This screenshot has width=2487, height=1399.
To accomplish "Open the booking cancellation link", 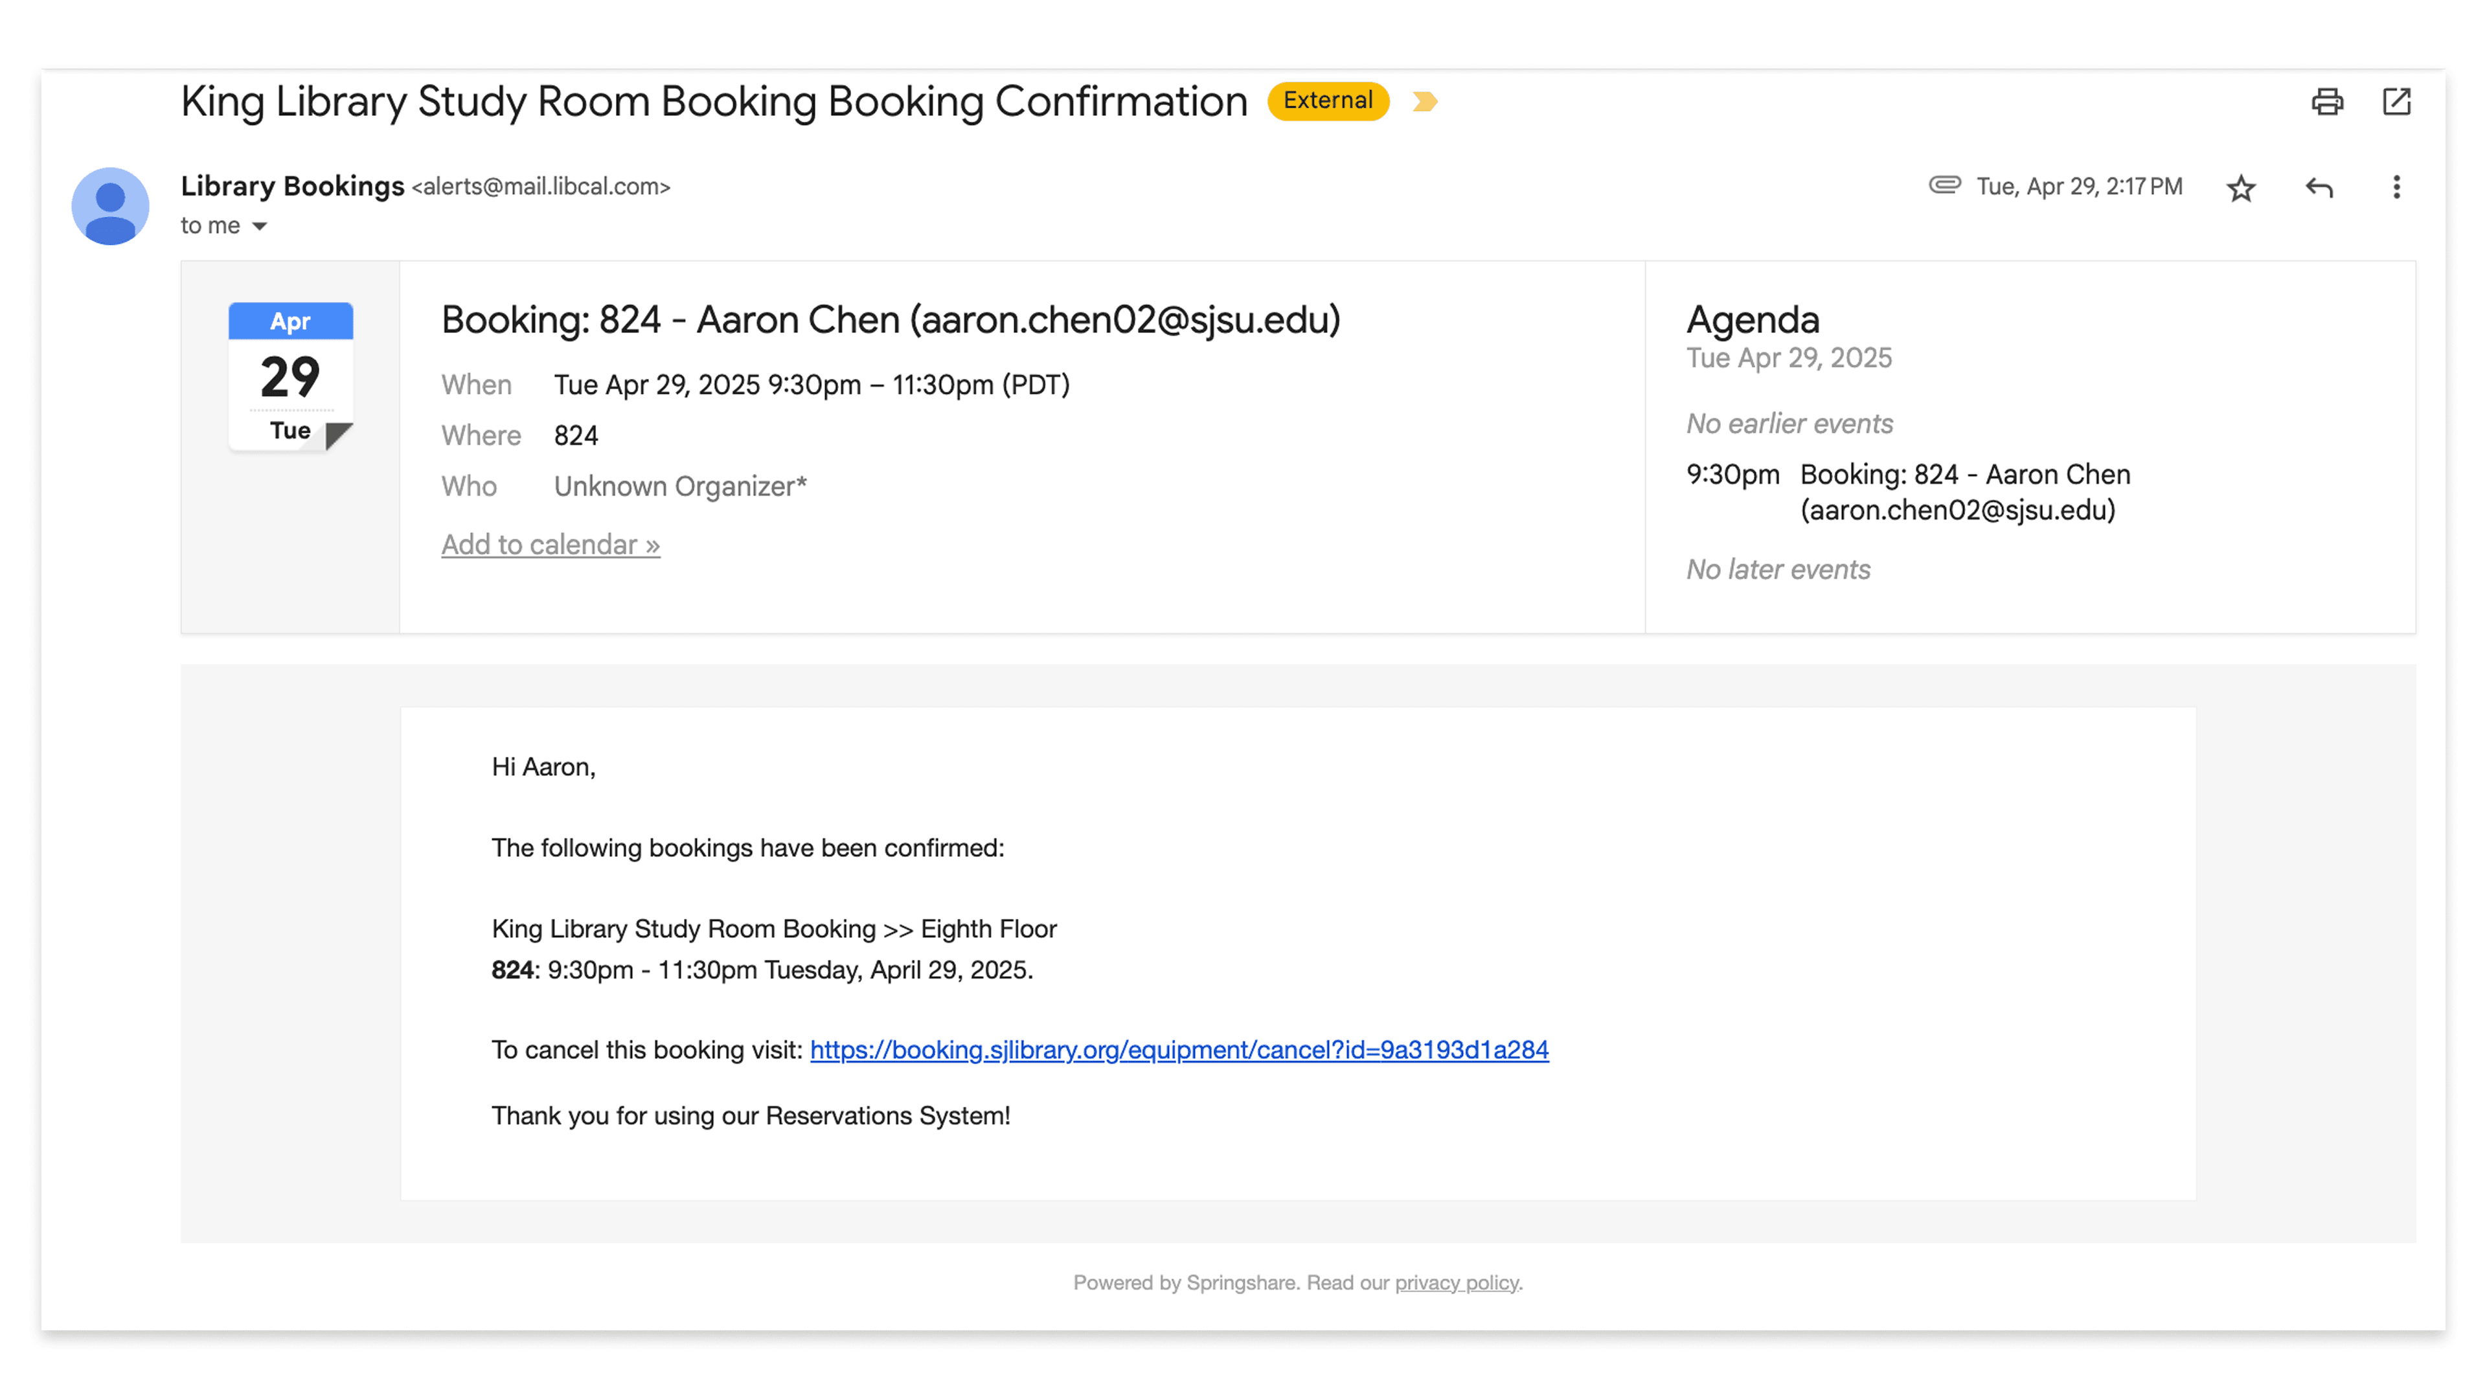I will pyautogui.click(x=1179, y=1049).
